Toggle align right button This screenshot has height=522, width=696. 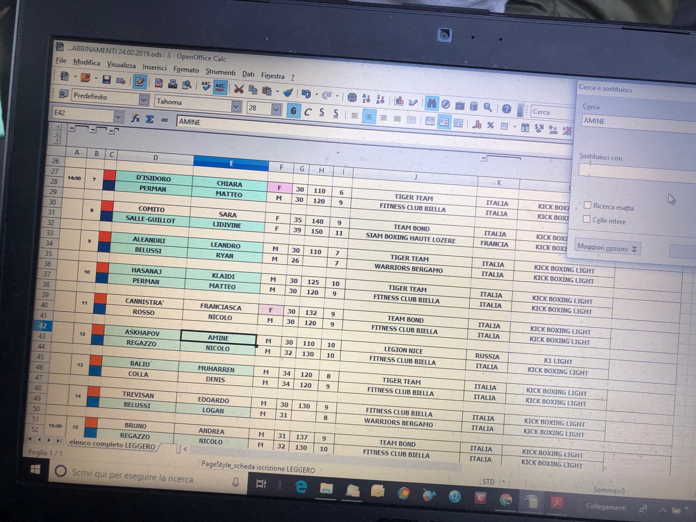[383, 118]
